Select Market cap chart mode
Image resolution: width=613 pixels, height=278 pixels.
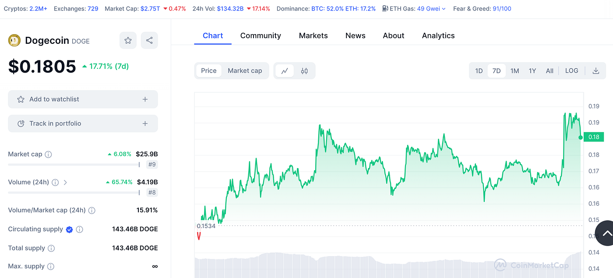(x=245, y=71)
